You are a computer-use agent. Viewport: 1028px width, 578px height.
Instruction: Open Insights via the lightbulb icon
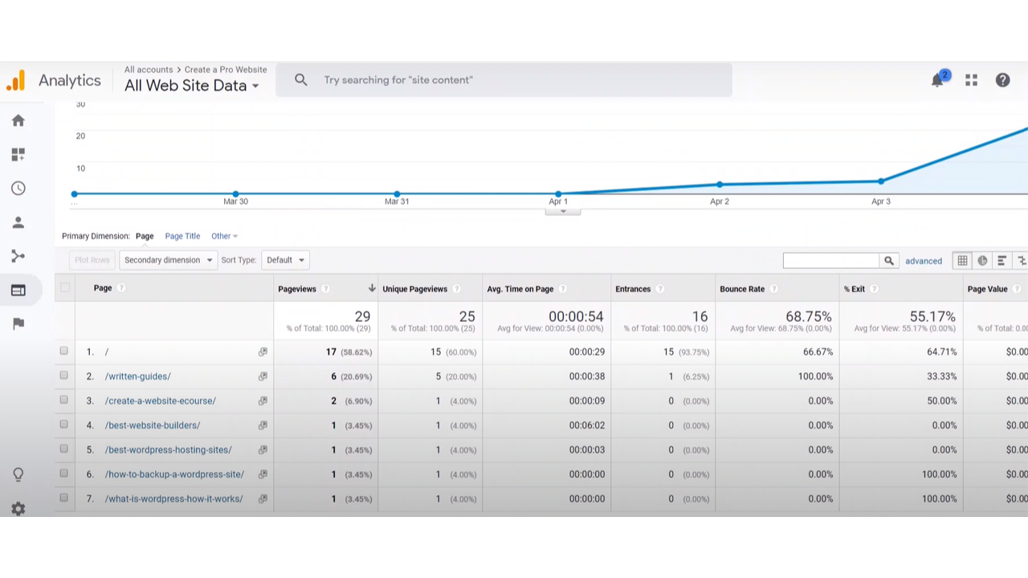tap(18, 474)
